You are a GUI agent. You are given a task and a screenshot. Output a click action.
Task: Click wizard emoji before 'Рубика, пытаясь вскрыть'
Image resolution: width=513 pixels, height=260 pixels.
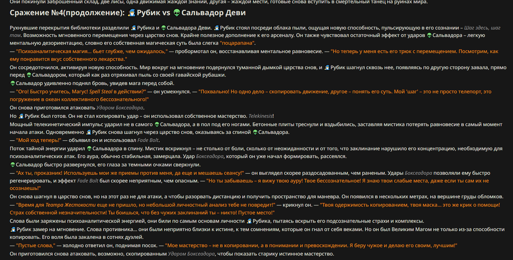pos(249,221)
